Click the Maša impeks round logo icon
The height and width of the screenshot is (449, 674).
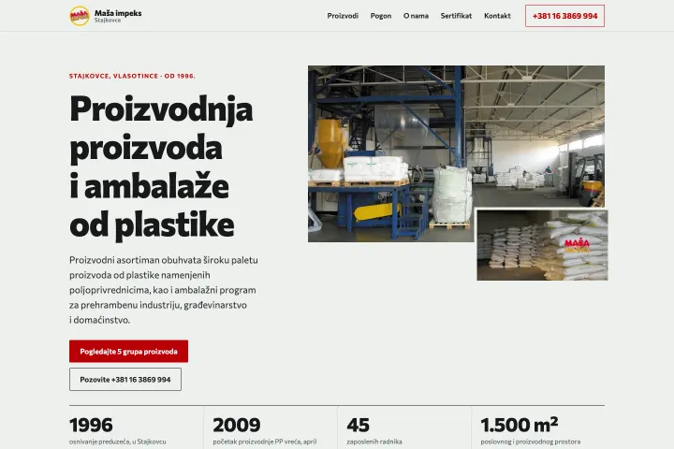[80, 16]
